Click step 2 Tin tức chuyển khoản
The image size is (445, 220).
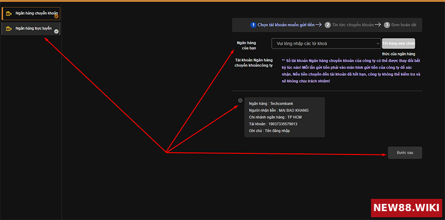[349, 25]
